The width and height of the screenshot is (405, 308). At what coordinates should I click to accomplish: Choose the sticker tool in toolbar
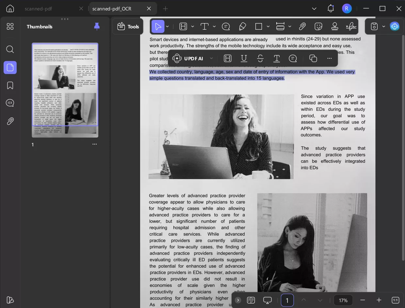tap(318, 26)
